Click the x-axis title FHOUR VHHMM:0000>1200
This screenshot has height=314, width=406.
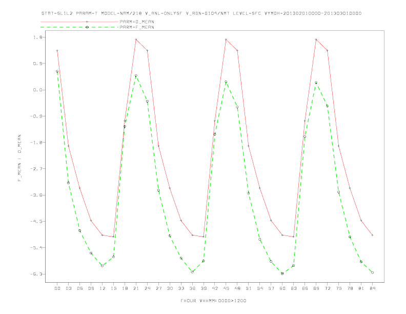[213, 301]
